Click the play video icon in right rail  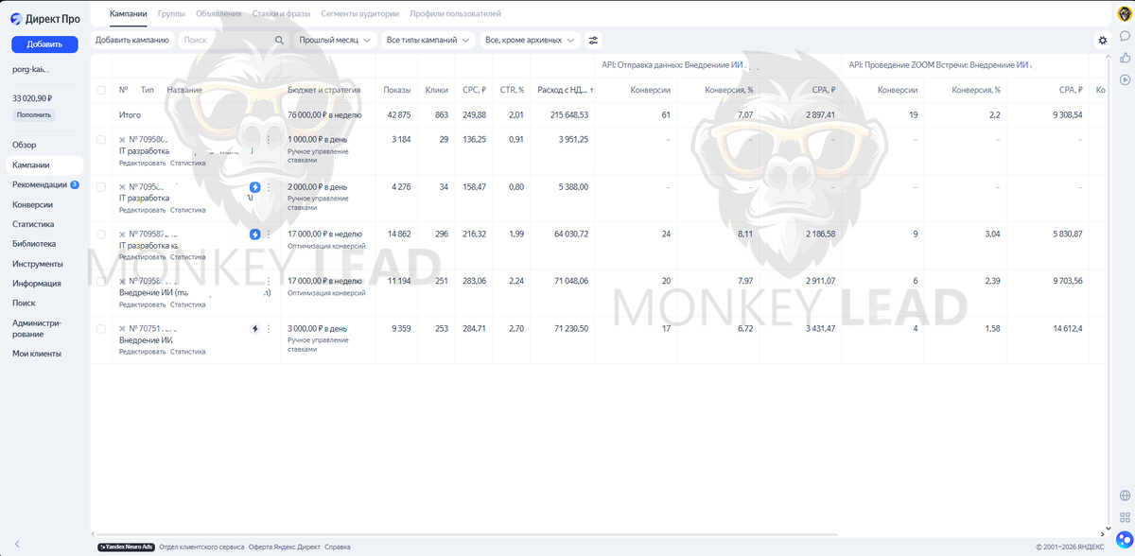pyautogui.click(x=1125, y=79)
